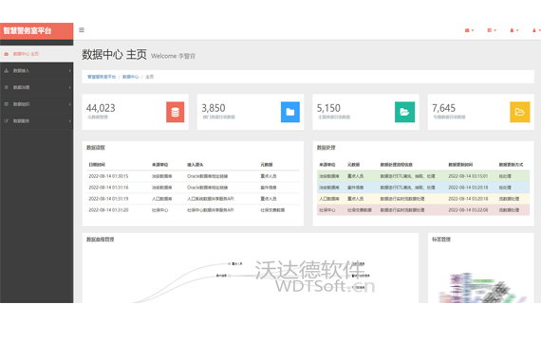Click the 接入源头 column header
This screenshot has width=541, height=341.
pos(195,165)
